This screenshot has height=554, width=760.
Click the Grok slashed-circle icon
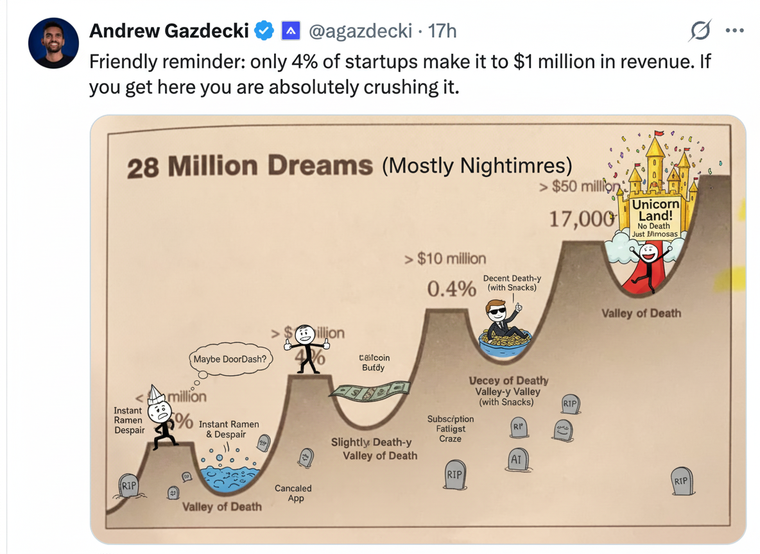700,31
